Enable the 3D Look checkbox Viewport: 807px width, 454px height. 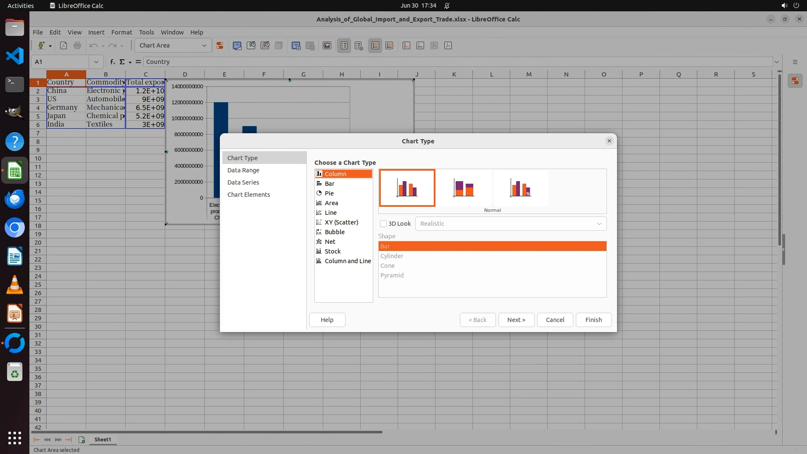[383, 224]
